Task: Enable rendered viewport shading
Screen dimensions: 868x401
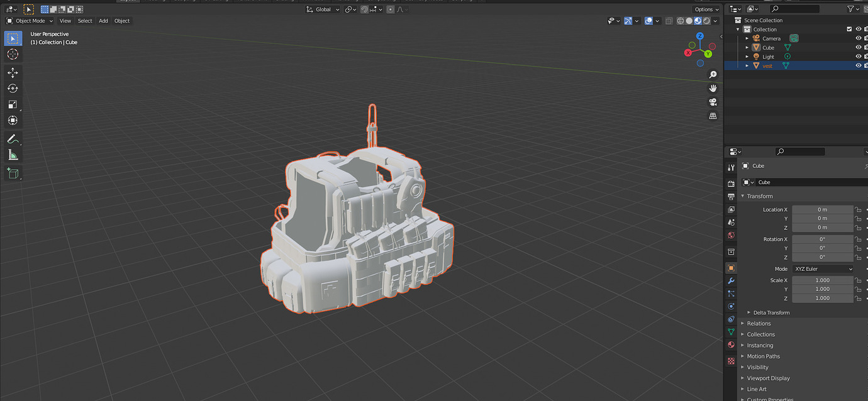Action: 707,21
